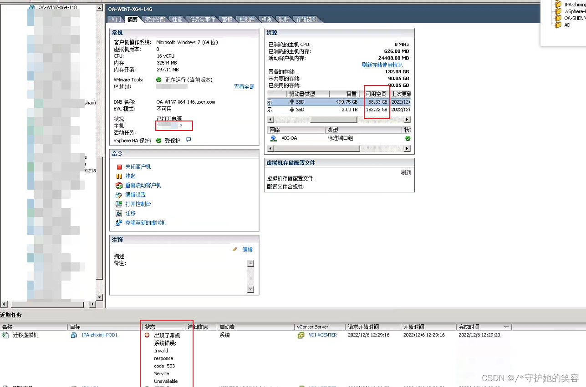Click the VDI-OA network icon
586x387 pixels.
tap(273, 138)
